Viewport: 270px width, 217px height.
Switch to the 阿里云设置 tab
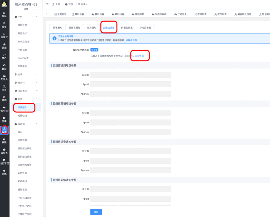click(127, 27)
